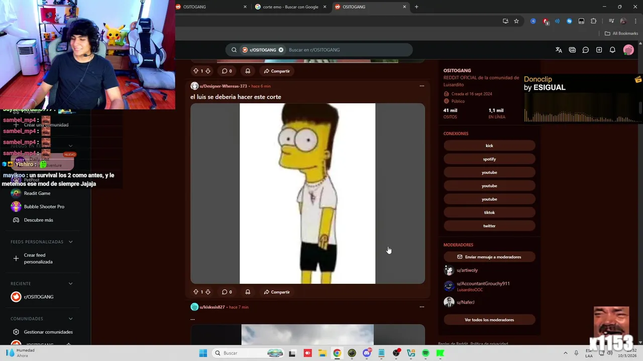Show hidden system tray icons chevron
This screenshot has height=361, width=643.
click(565, 353)
